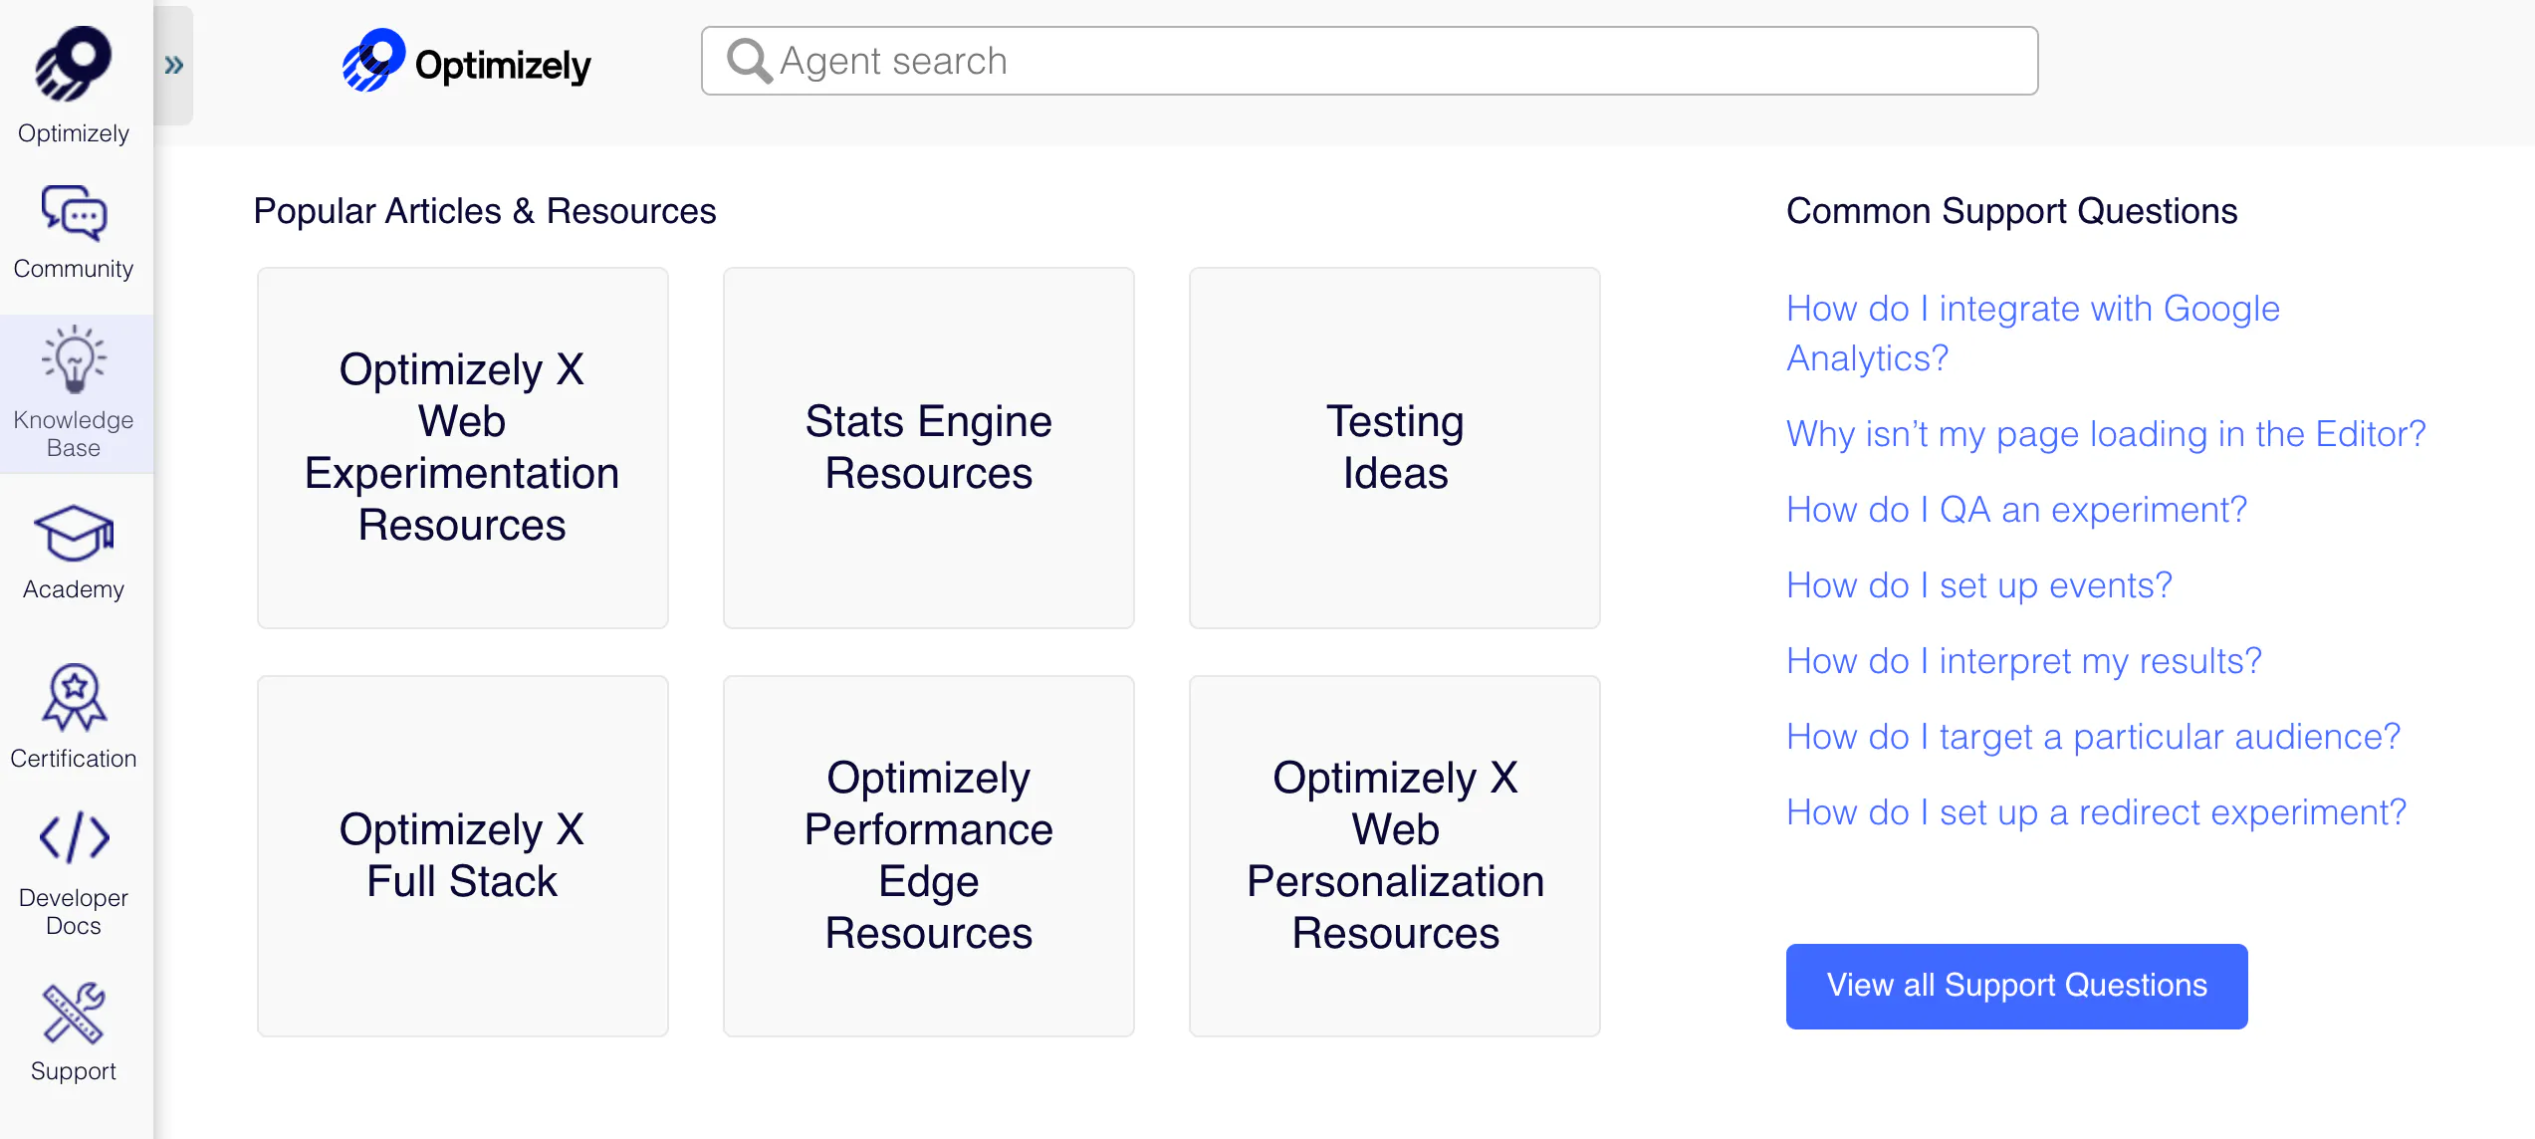The height and width of the screenshot is (1139, 2535).
Task: Click the magnifier icon in Agent search
Action: coord(749,62)
